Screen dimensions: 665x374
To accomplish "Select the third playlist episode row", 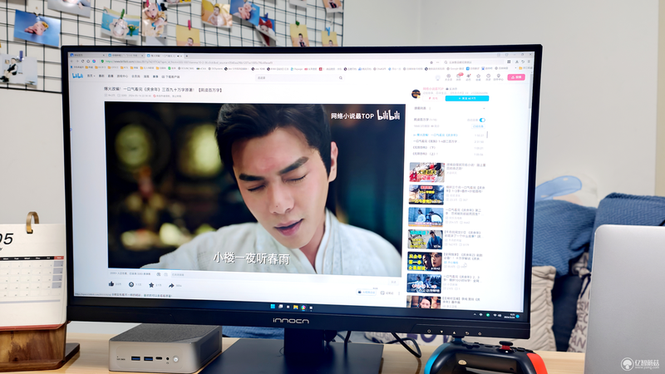I will tap(448, 148).
